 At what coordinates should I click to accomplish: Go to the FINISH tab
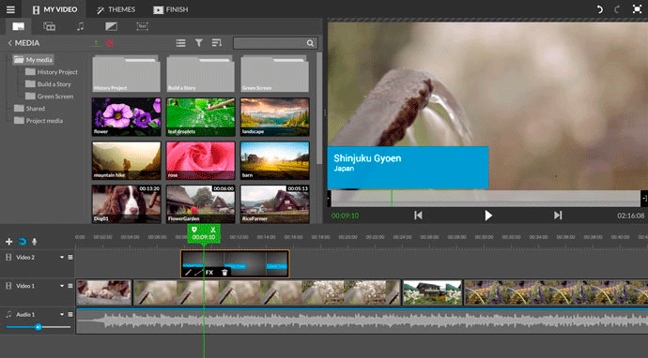[170, 9]
